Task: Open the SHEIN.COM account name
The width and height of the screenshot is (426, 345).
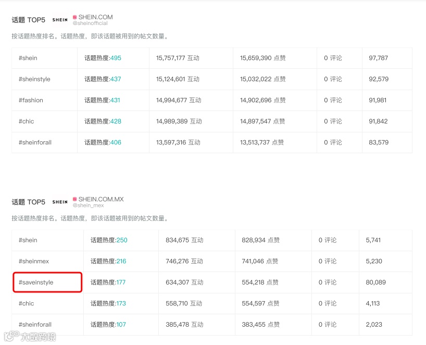Action: click(96, 17)
